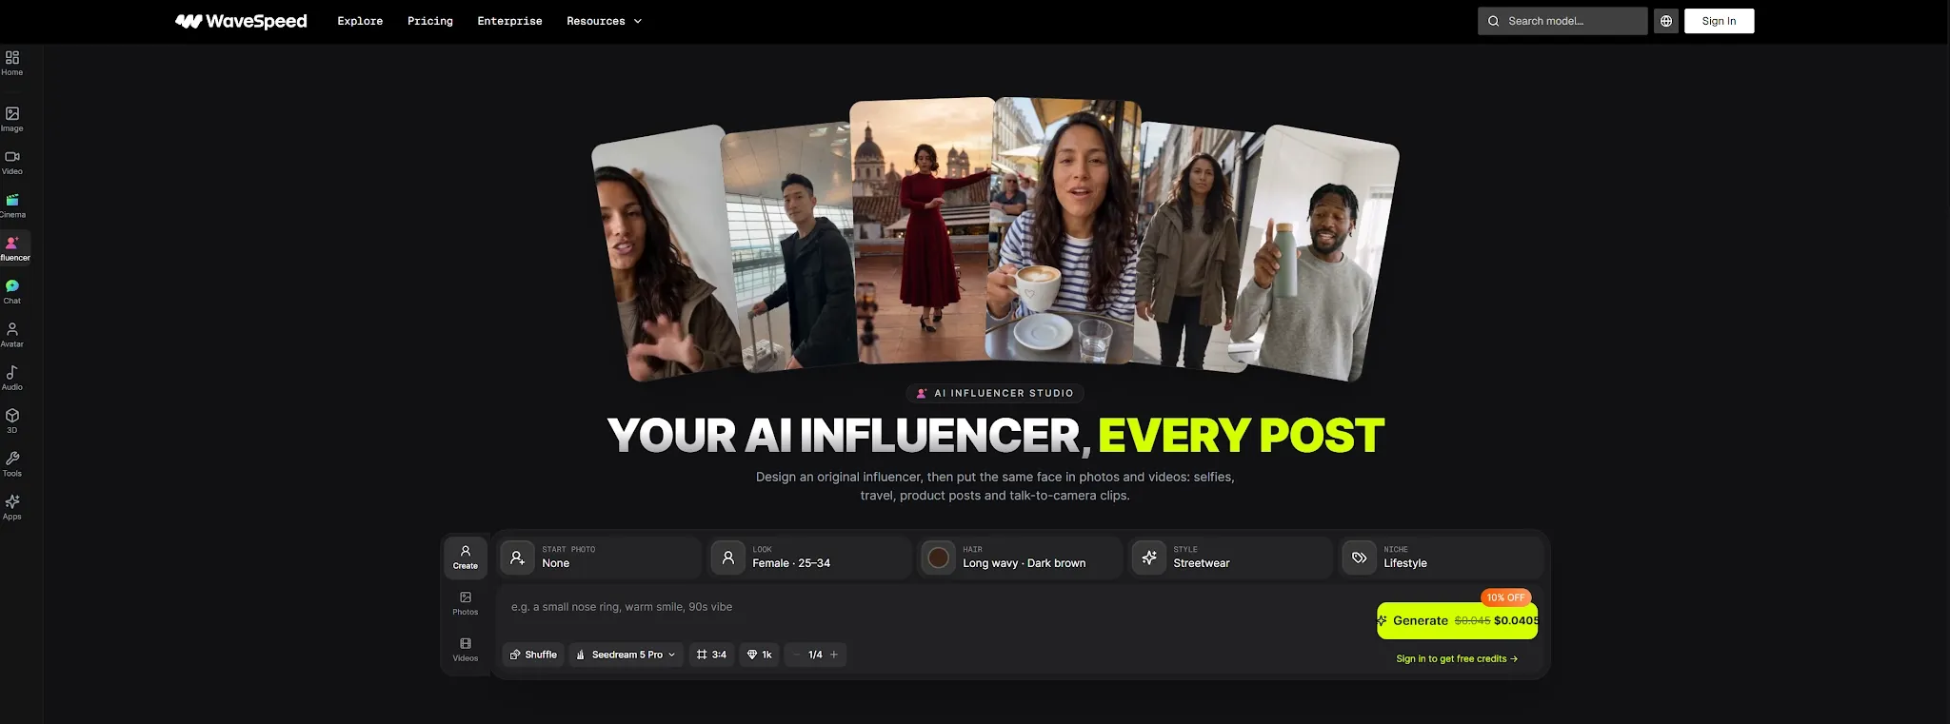
Task: Select the Create tab in studio panel
Action: (x=466, y=558)
